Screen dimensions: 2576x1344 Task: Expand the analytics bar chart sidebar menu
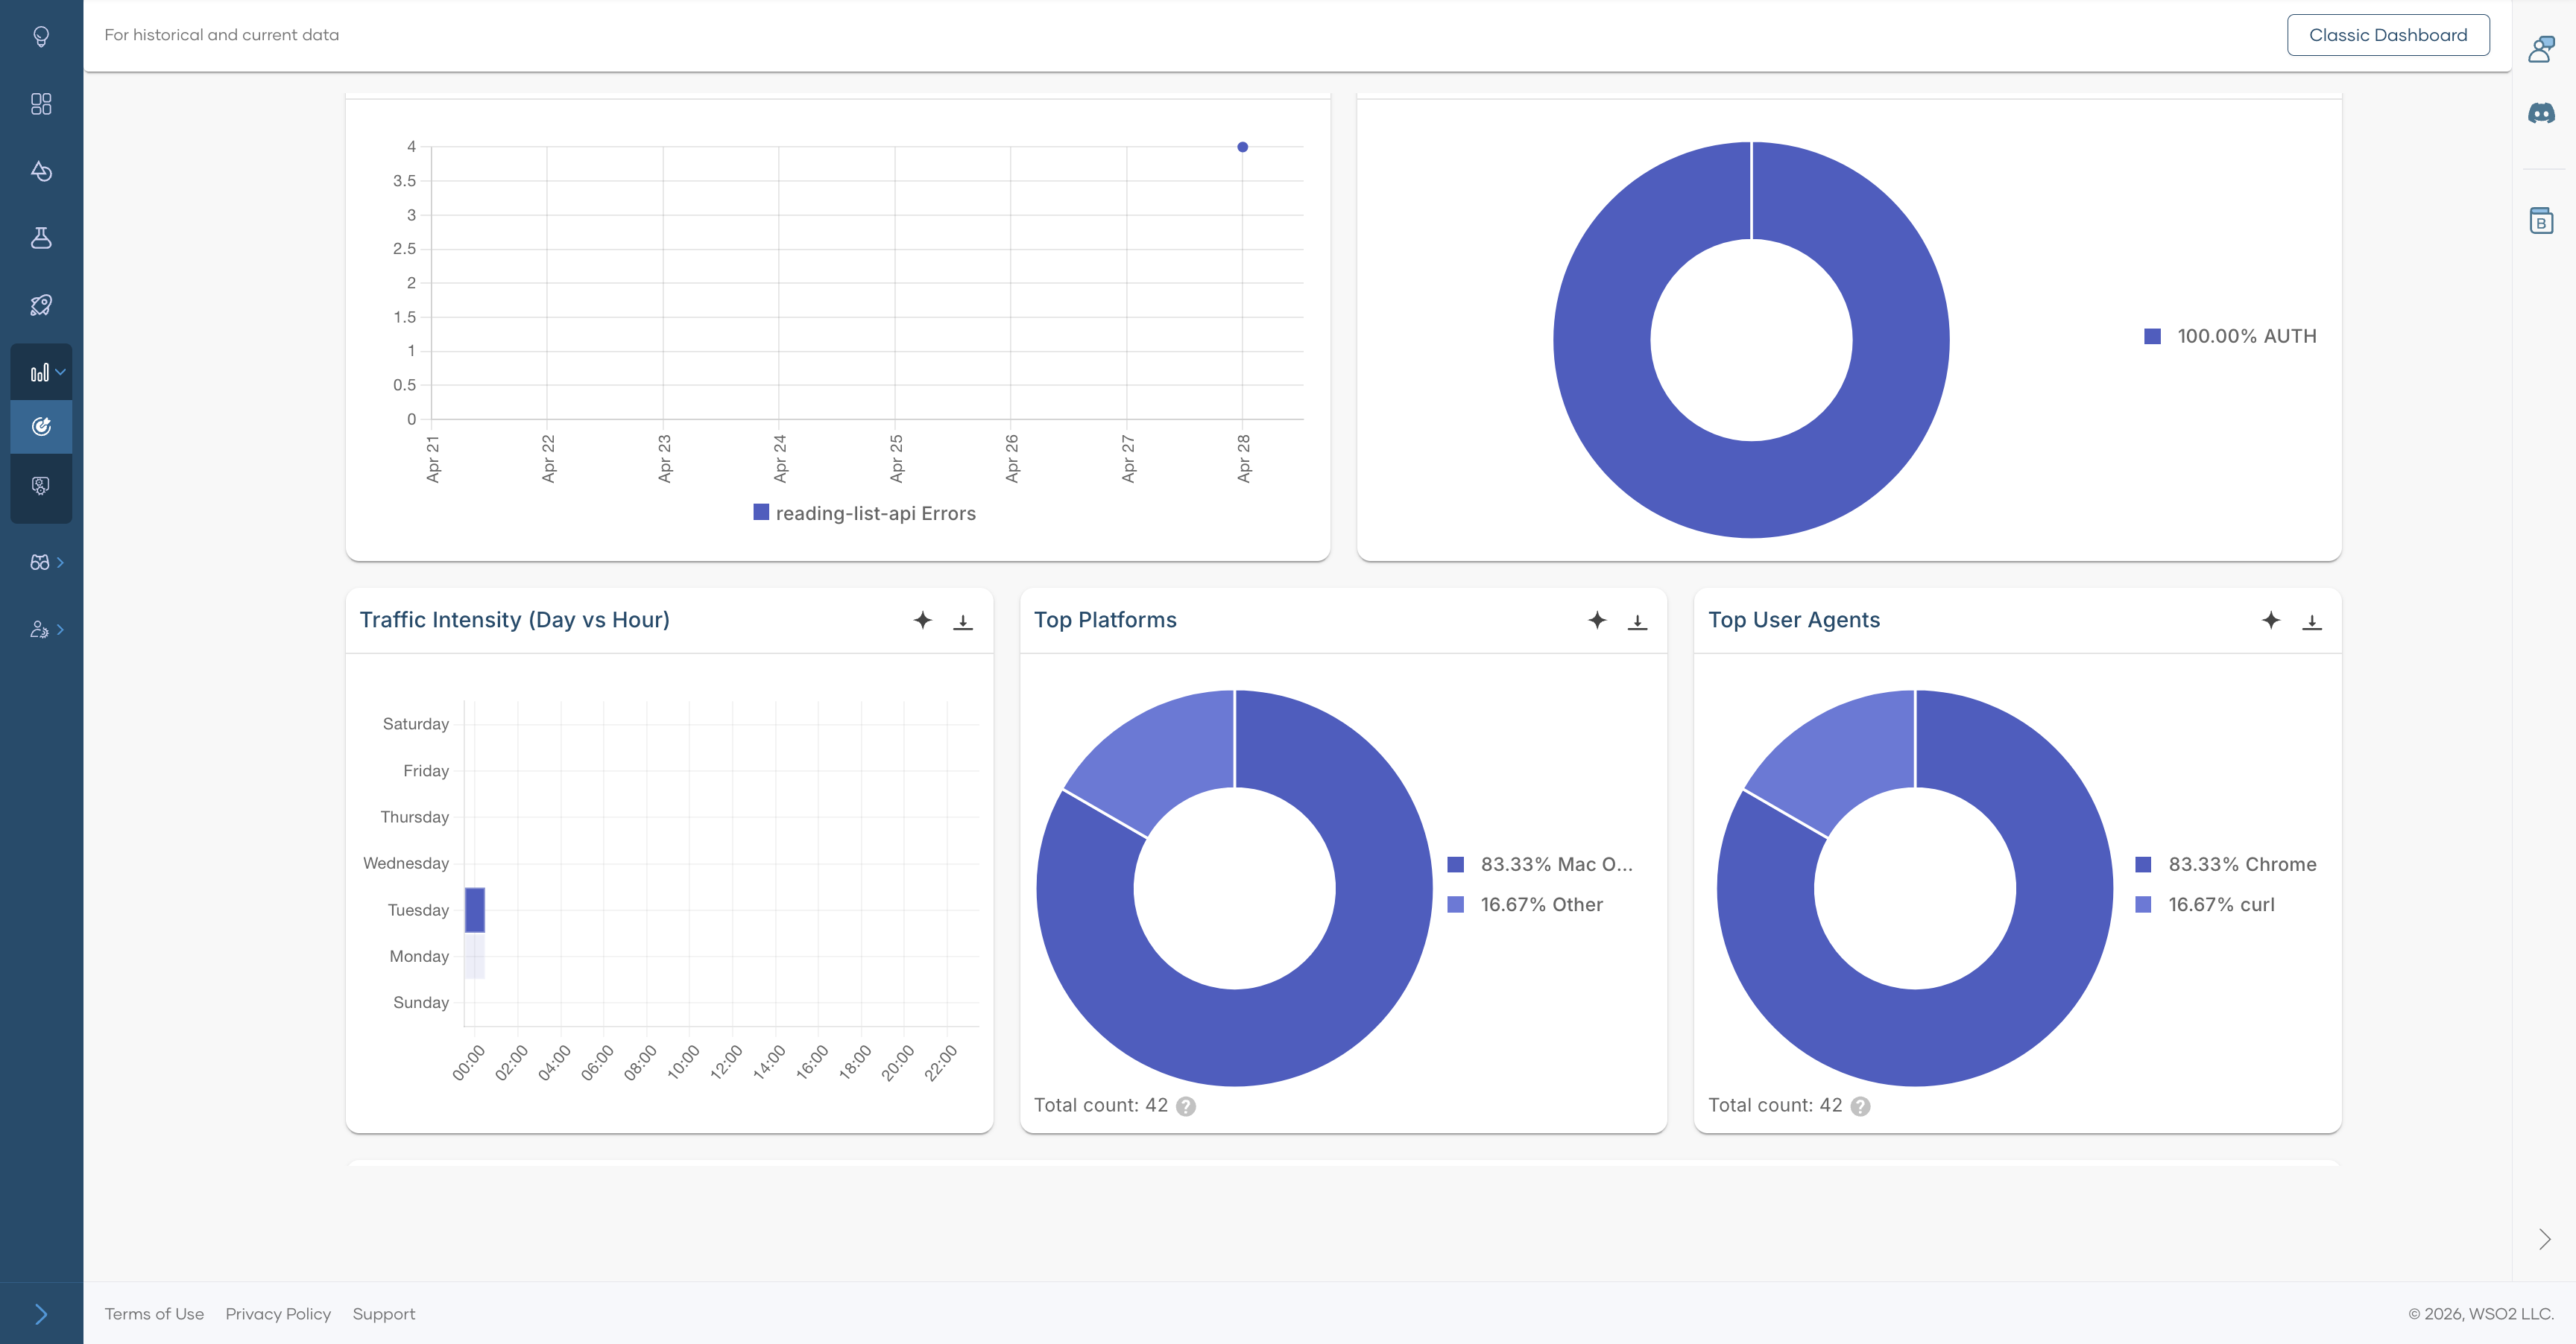click(41, 373)
